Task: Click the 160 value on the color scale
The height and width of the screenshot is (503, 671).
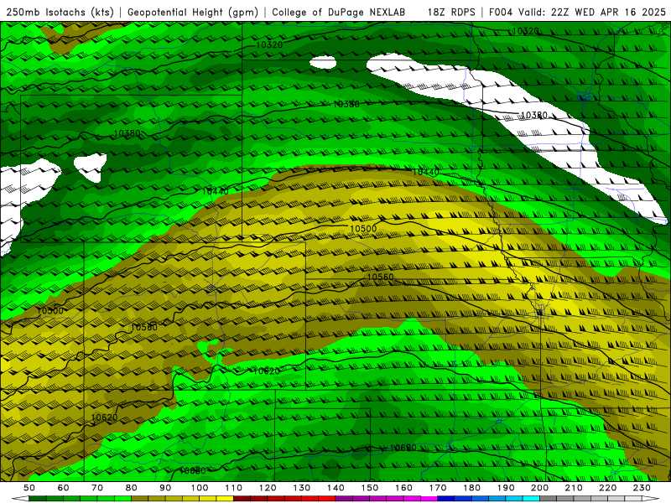Action: pyautogui.click(x=404, y=488)
